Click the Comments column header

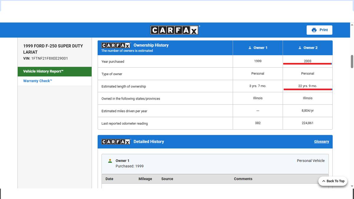click(x=243, y=179)
